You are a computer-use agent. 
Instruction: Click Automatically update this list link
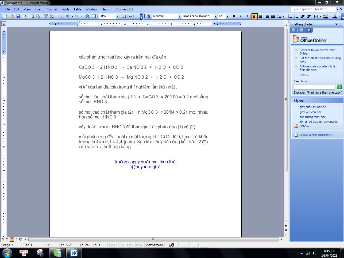[318, 68]
